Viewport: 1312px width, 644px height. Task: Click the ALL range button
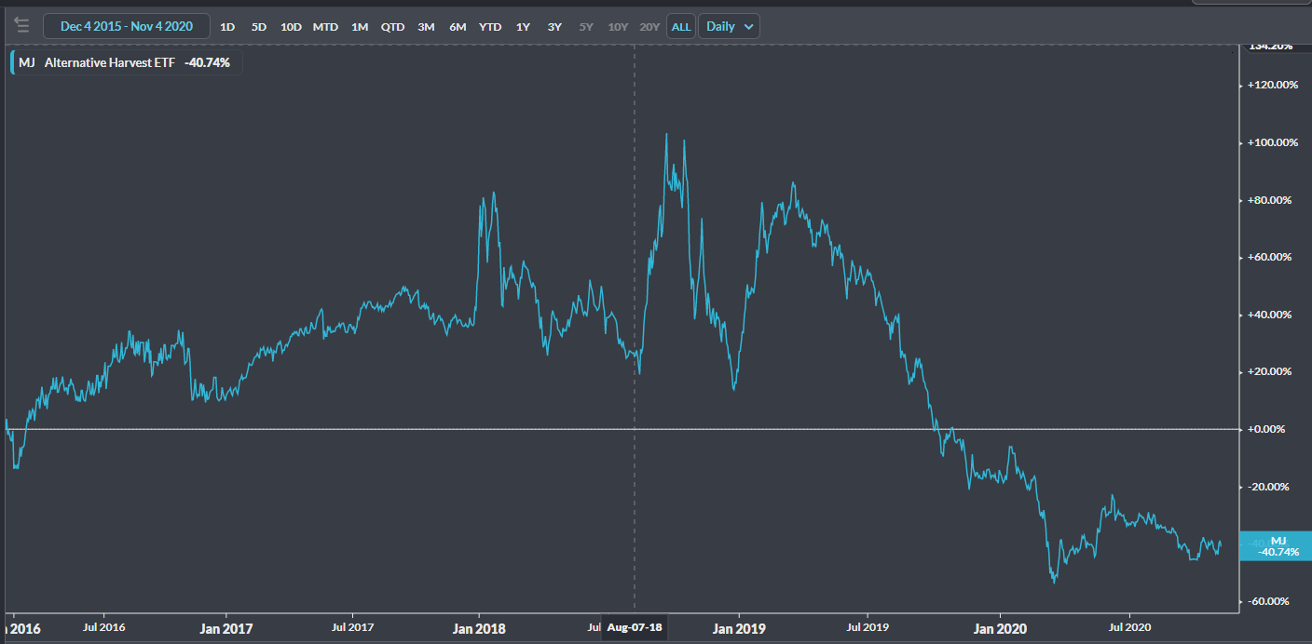tap(681, 27)
